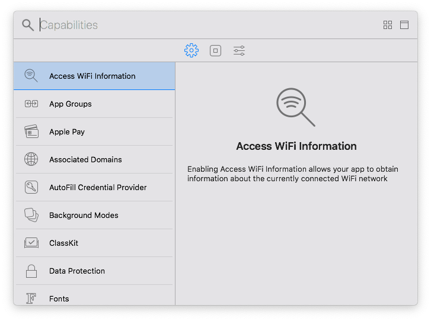This screenshot has height=321, width=431.
Task: Choose the Apple Pay capability
Action: (x=67, y=131)
